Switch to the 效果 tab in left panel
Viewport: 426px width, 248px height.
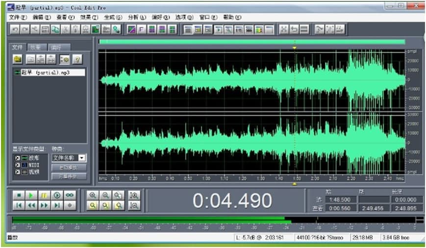[35, 48]
